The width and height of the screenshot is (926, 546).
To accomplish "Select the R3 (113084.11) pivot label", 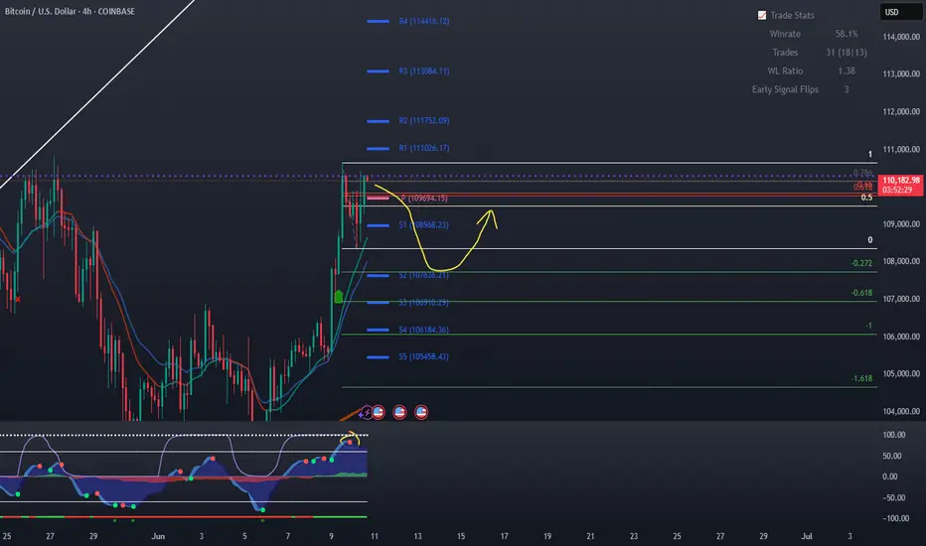I will click(424, 70).
